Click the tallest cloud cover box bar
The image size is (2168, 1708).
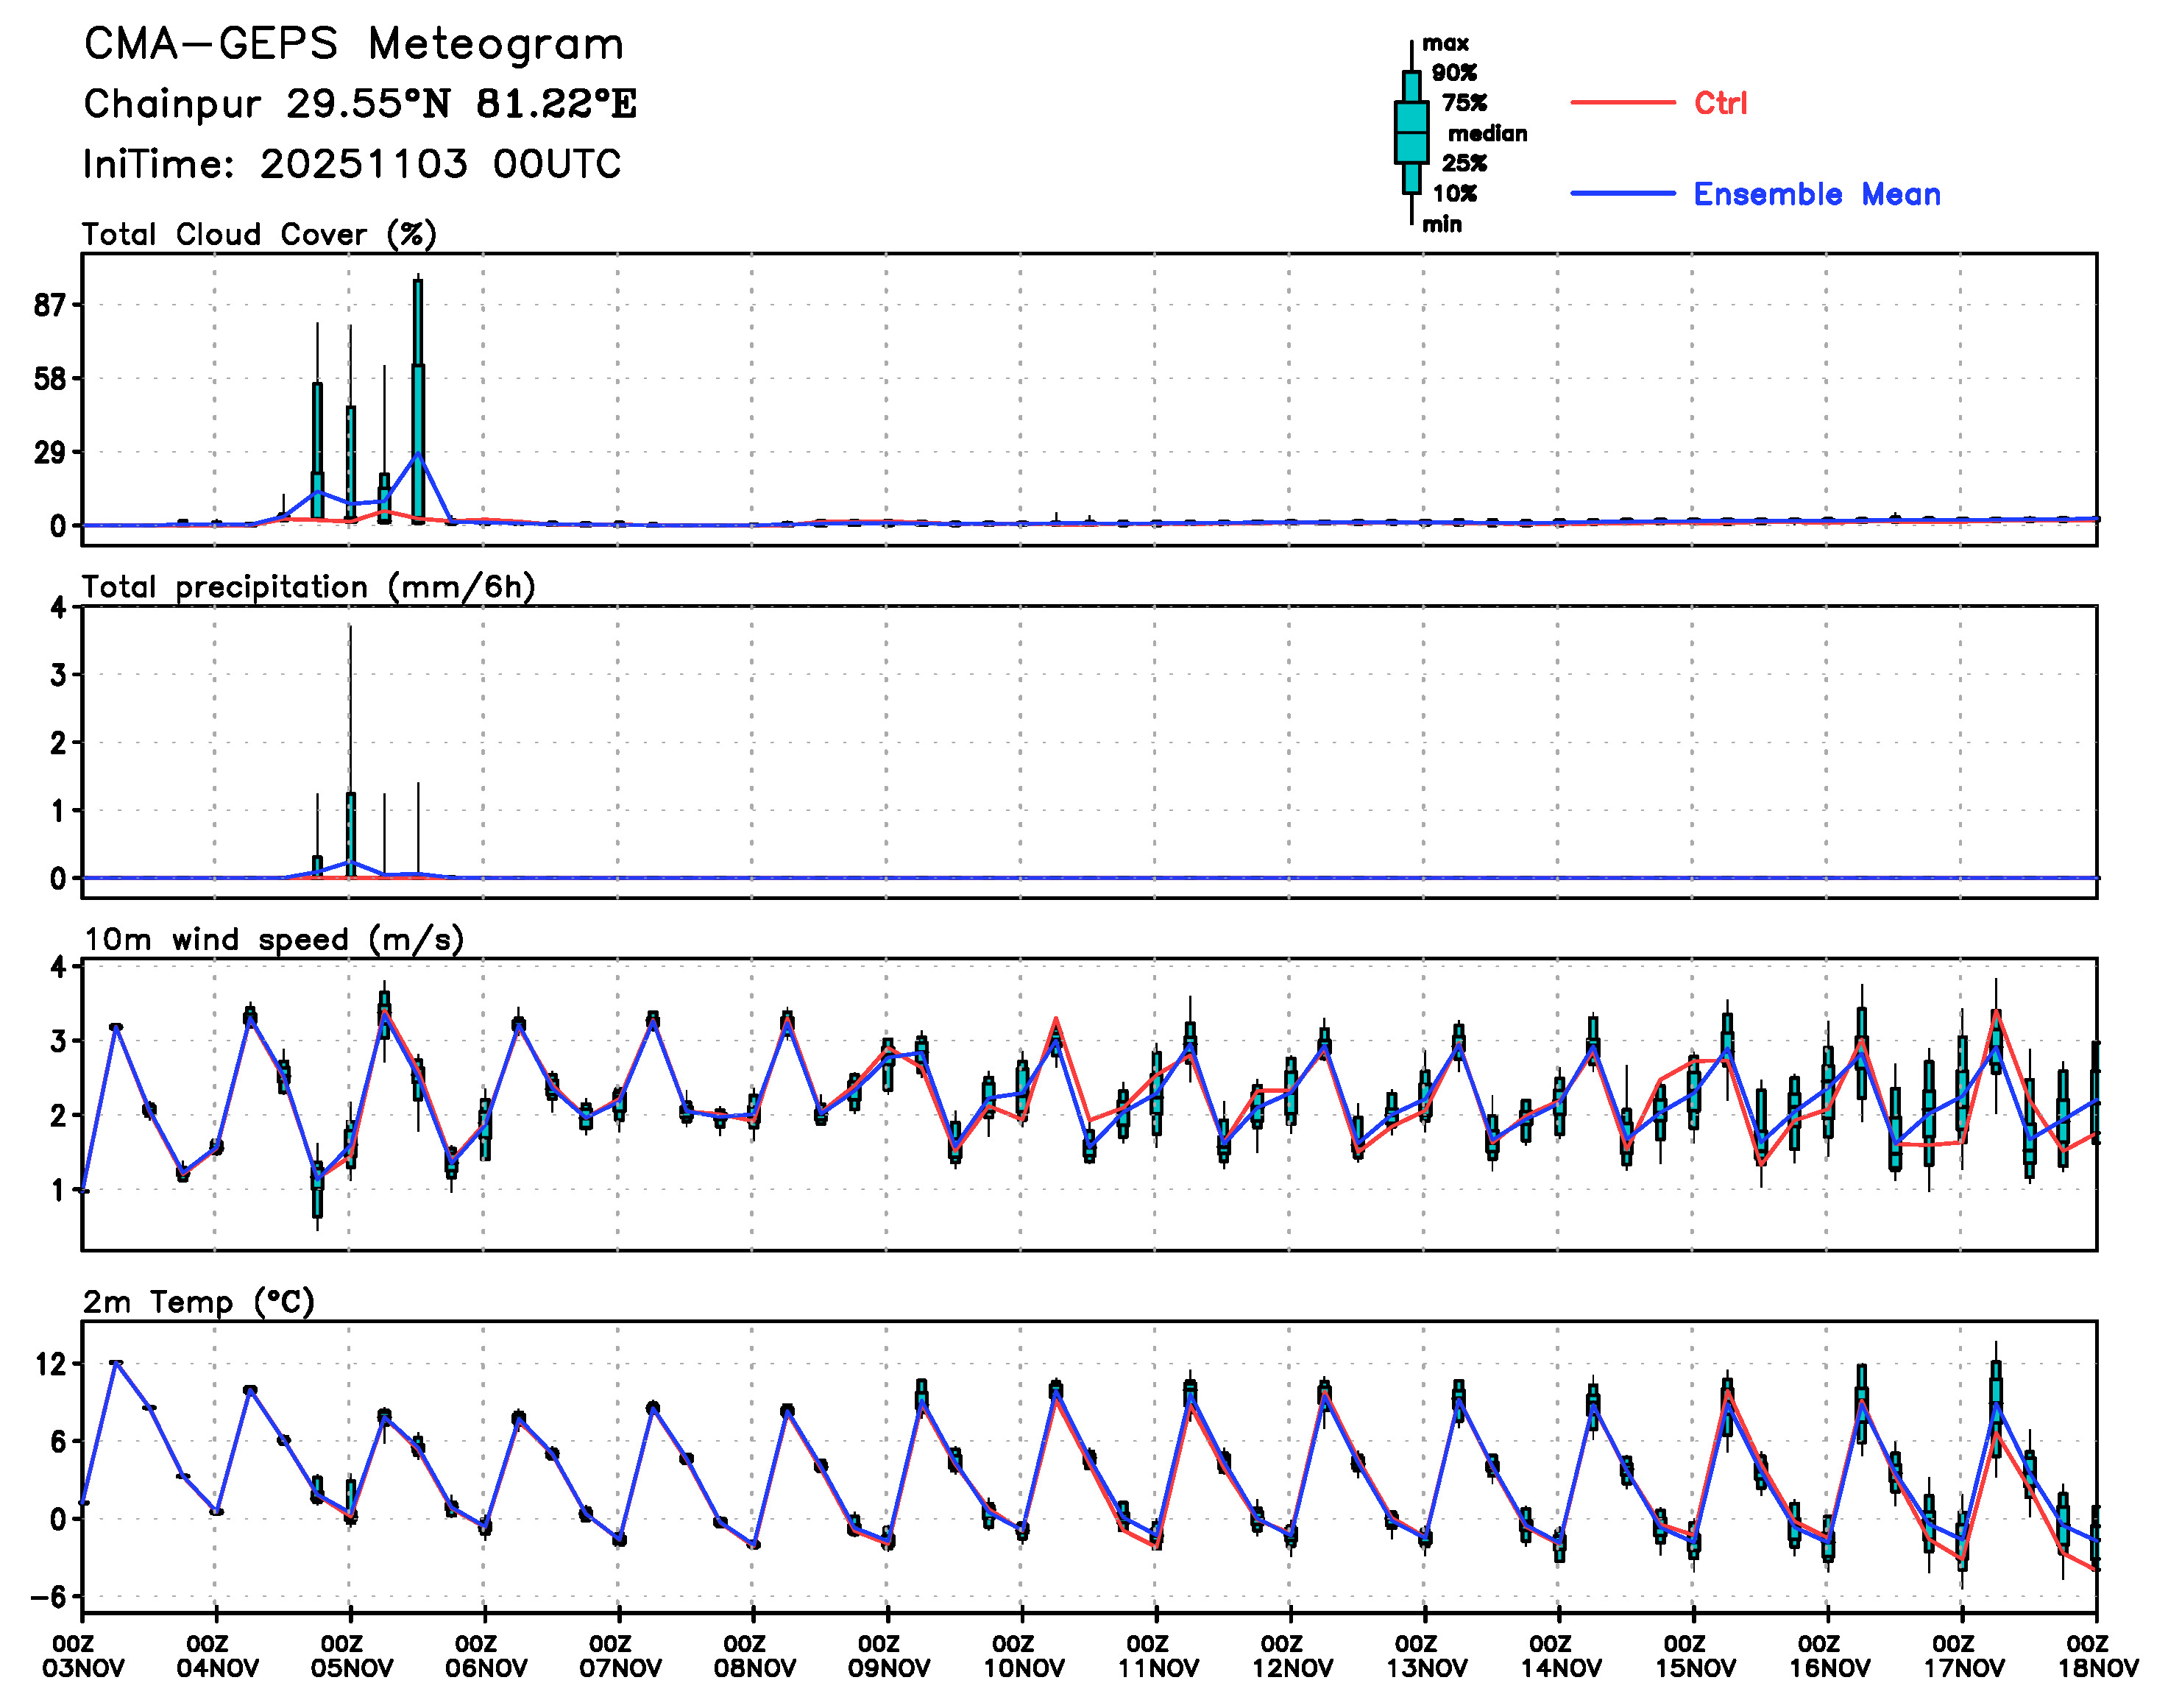click(x=418, y=400)
